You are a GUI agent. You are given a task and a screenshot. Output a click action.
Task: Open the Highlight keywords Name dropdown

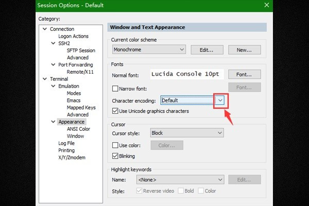coord(219,180)
